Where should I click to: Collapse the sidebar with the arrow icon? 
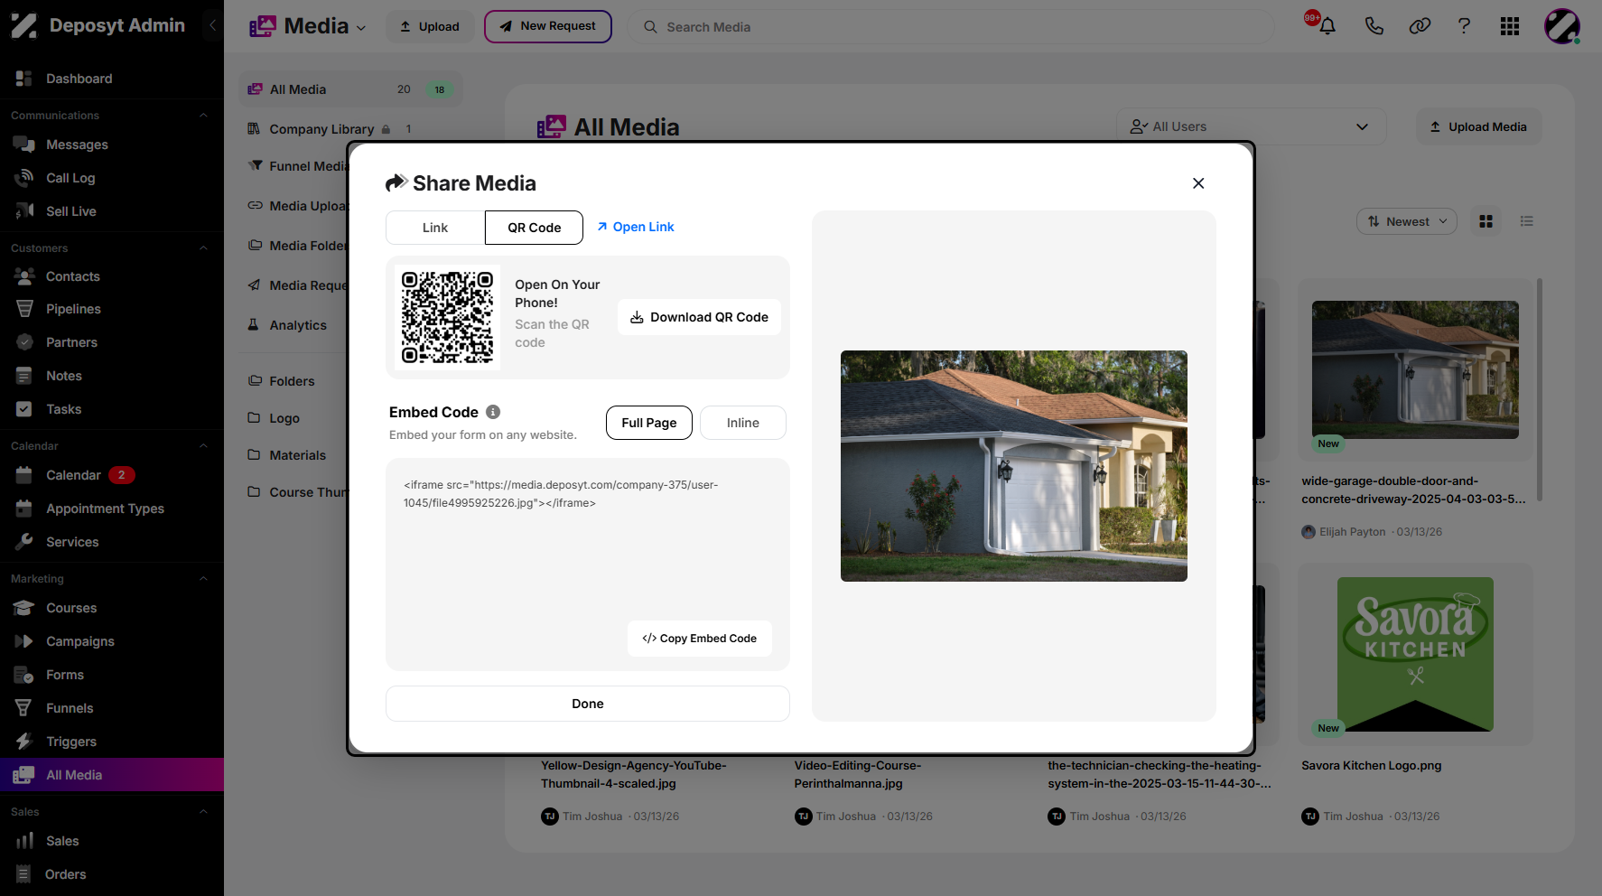[213, 25]
